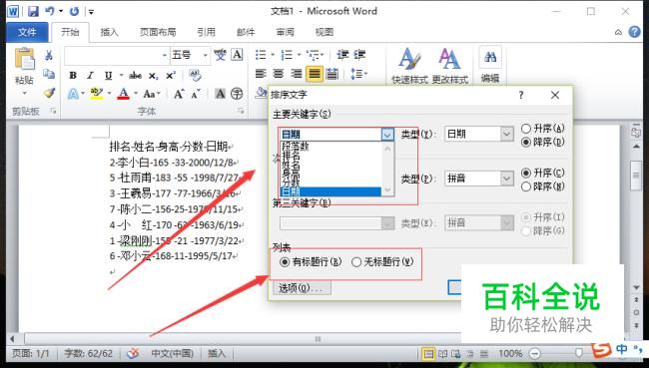Switch to the 页面布局 tab
This screenshot has width=649, height=368.
158,32
